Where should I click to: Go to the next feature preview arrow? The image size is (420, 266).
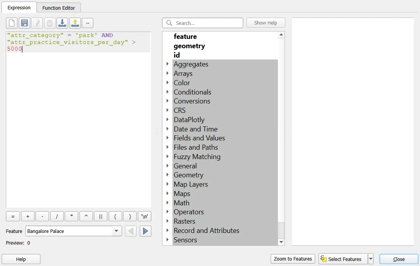[x=146, y=231]
